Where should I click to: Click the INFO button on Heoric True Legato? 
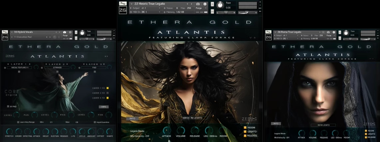click(132, 118)
